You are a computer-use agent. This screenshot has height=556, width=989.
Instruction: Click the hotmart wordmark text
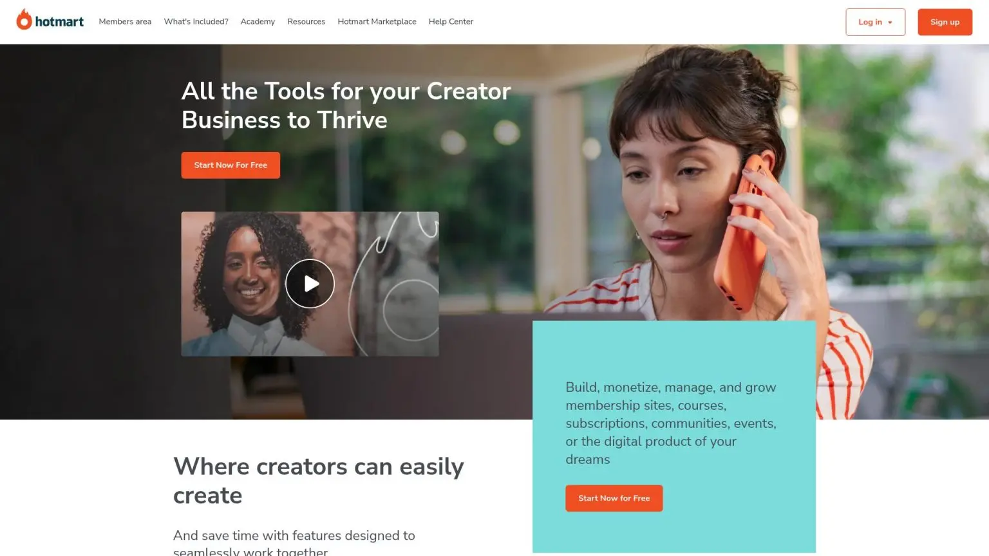[59, 22]
